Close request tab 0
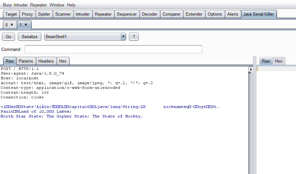 pos(12,25)
